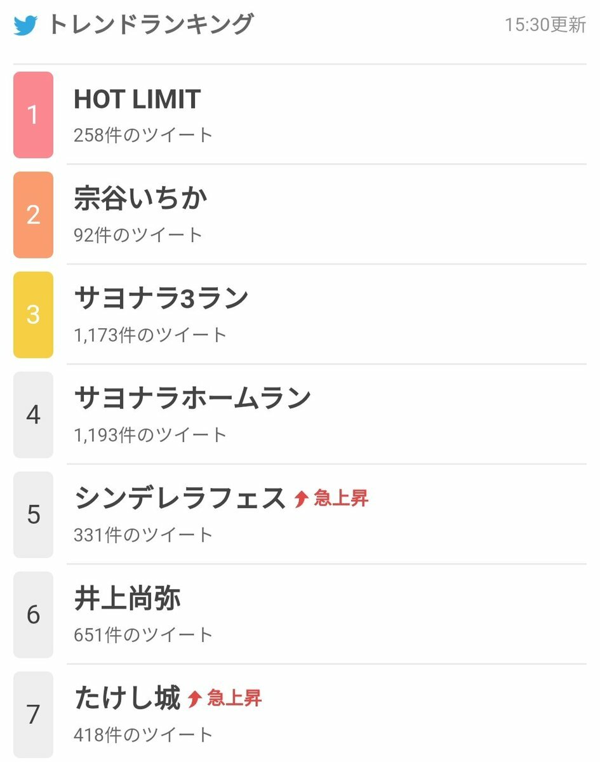Click rising arrow next to シンデレラフェス
Image resolution: width=600 pixels, height=762 pixels.
tap(301, 500)
